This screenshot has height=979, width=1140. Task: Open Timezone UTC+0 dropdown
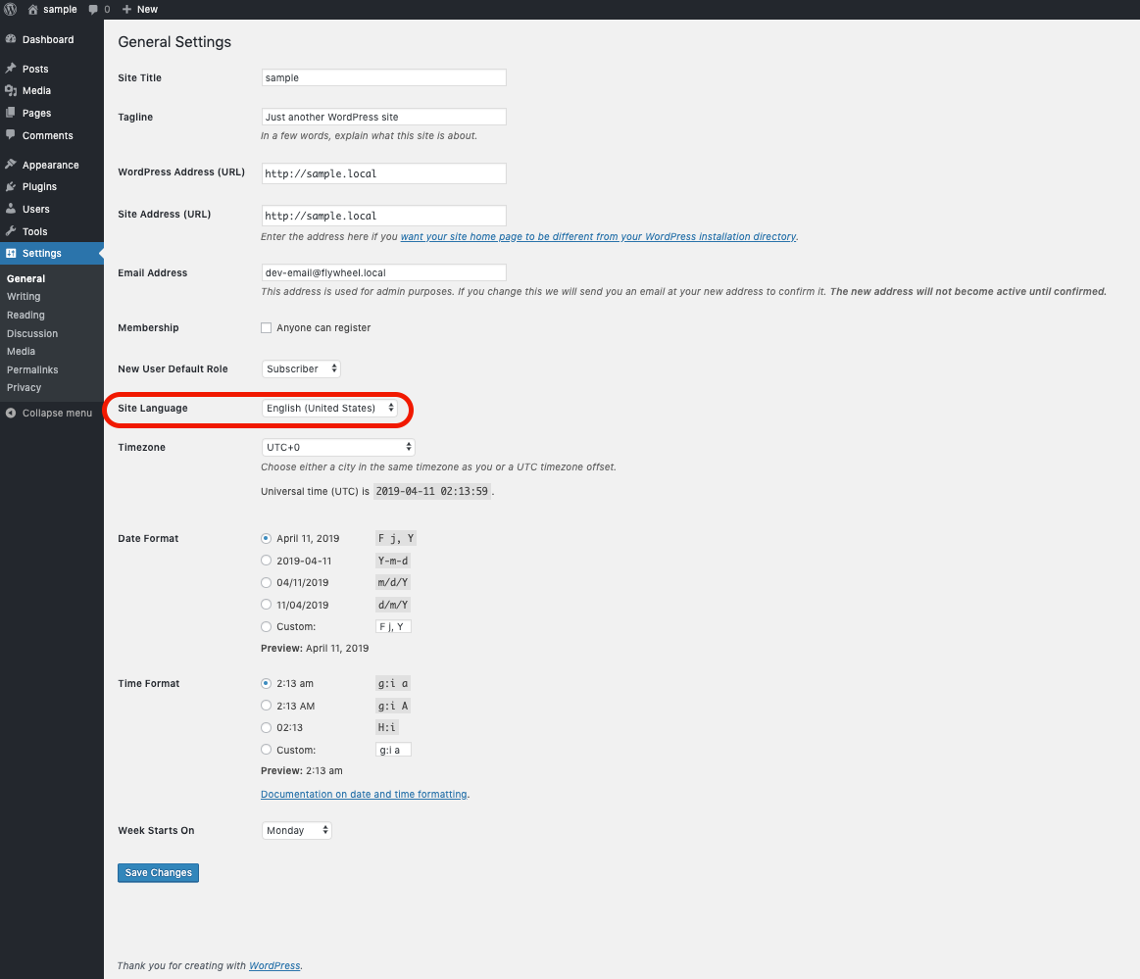(x=338, y=447)
